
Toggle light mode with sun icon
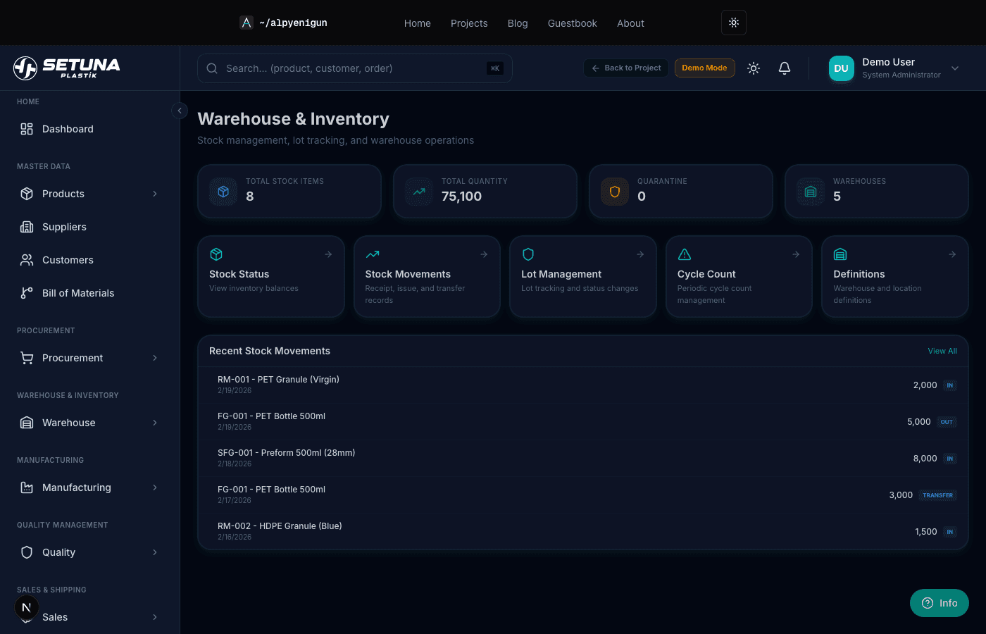[753, 68]
